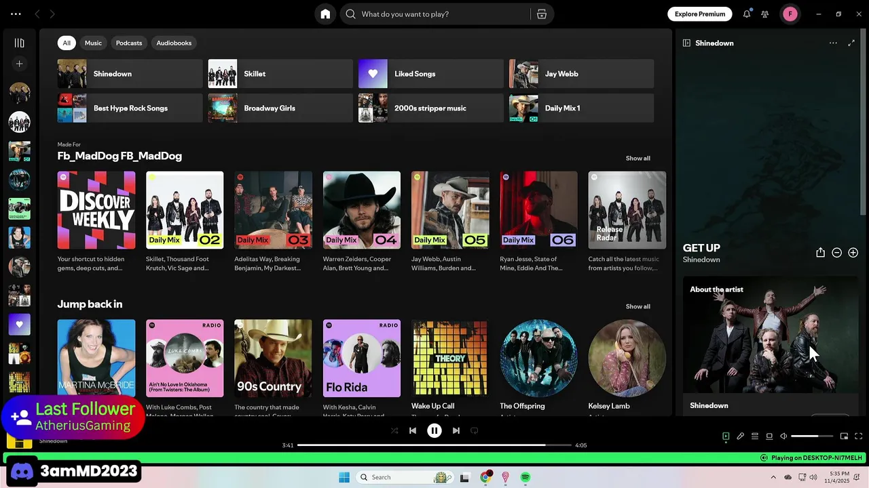Share the GET UP track
The width and height of the screenshot is (869, 488).
tap(820, 253)
